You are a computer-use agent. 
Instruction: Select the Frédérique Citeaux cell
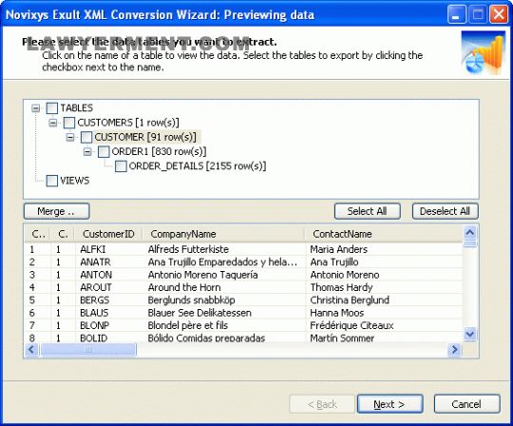coord(385,326)
